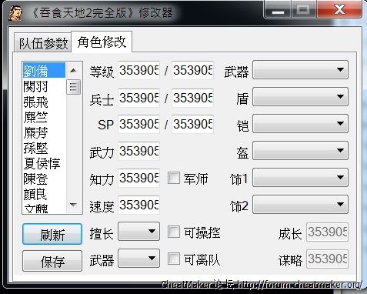This screenshot has width=367, height=294.
Task: Select 夏侯惇 in the character list
Action: 44,163
